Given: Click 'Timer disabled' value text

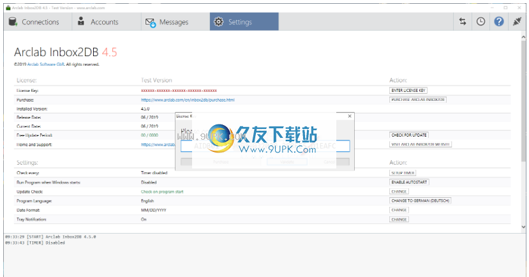Looking at the screenshot, I should click(x=154, y=173).
